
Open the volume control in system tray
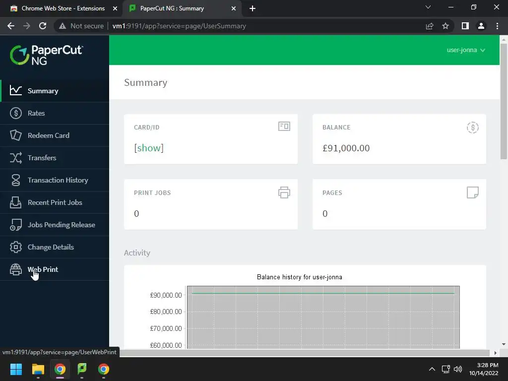pos(458,369)
